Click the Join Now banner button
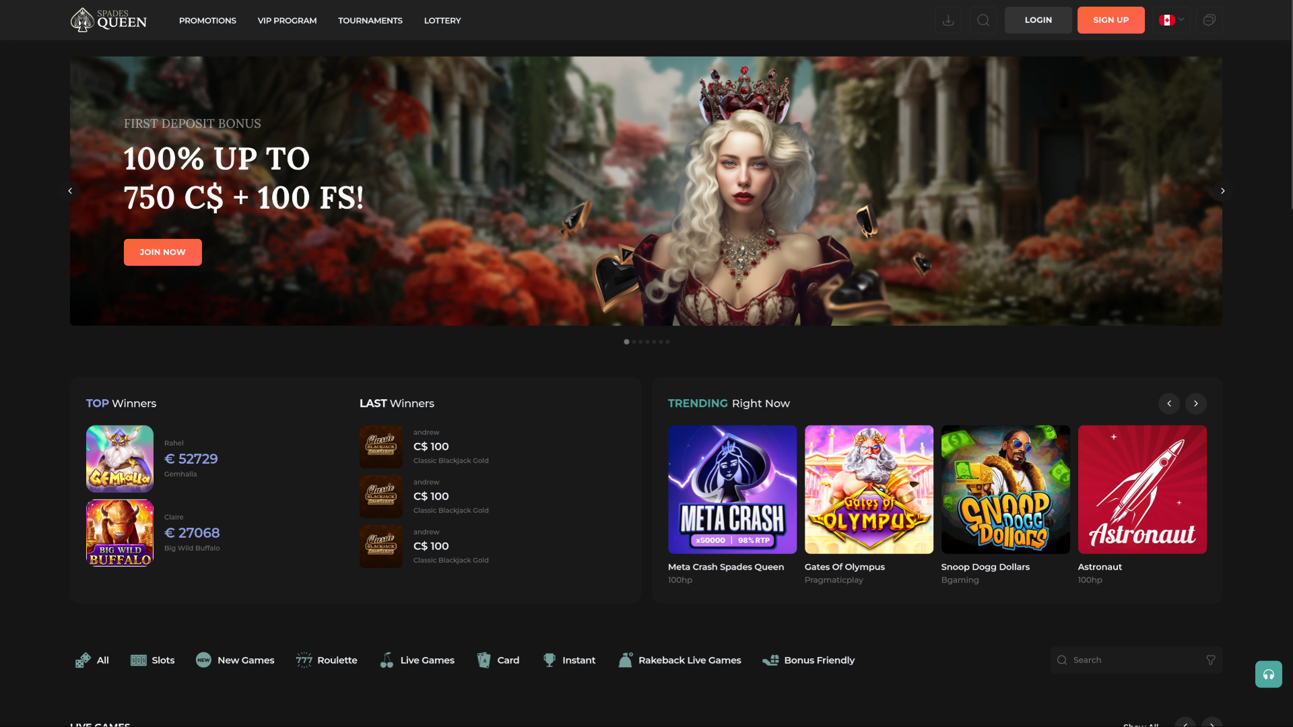Screen dimensions: 1293x727 [162, 252]
